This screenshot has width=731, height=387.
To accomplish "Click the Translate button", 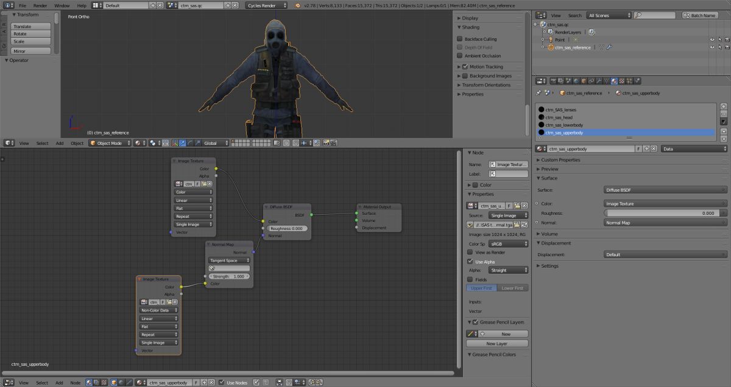I will pos(30,27).
